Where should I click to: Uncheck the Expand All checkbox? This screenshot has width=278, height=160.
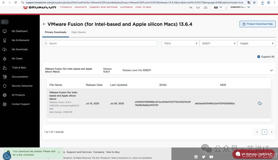pos(259,57)
